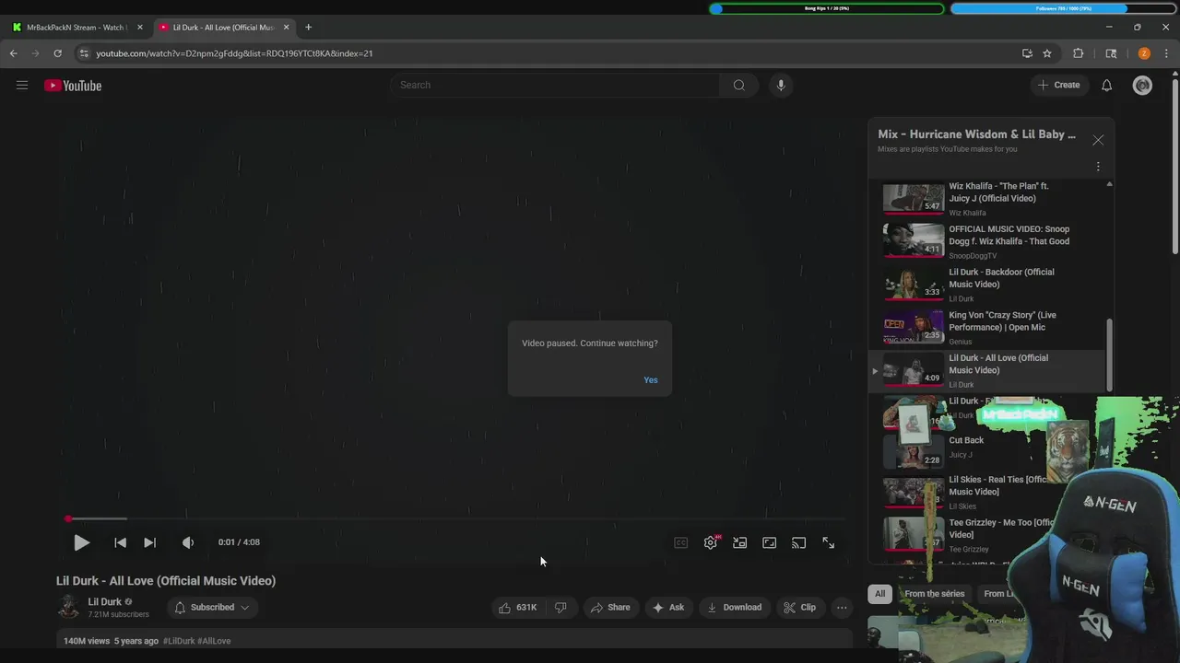This screenshot has height=663, width=1180.
Task: Cast video to a TV
Action: (x=798, y=542)
